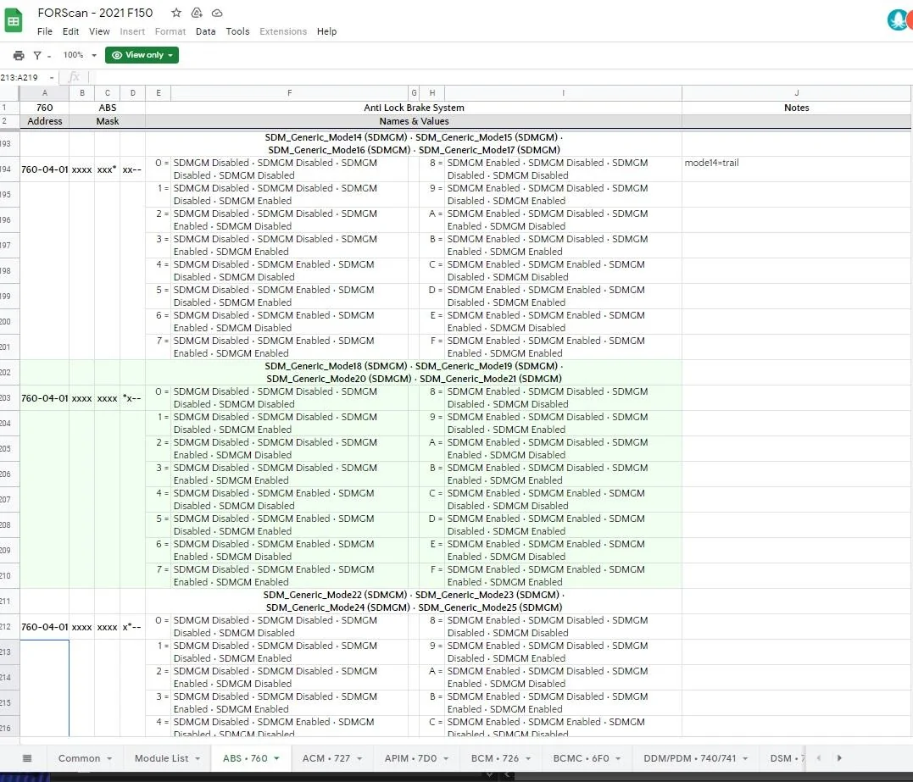
Task: Select the SDM_Generic_Mode22 header cell
Action: (x=414, y=601)
